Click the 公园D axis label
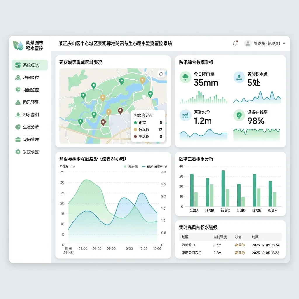299x299 pixels. 241,210
